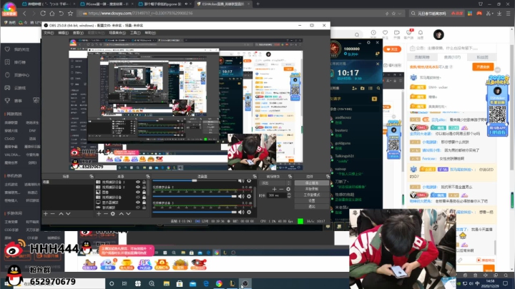Image resolution: width=515 pixels, height=289 pixels.
Task: Open OBS 工具 menu
Action: point(135,33)
